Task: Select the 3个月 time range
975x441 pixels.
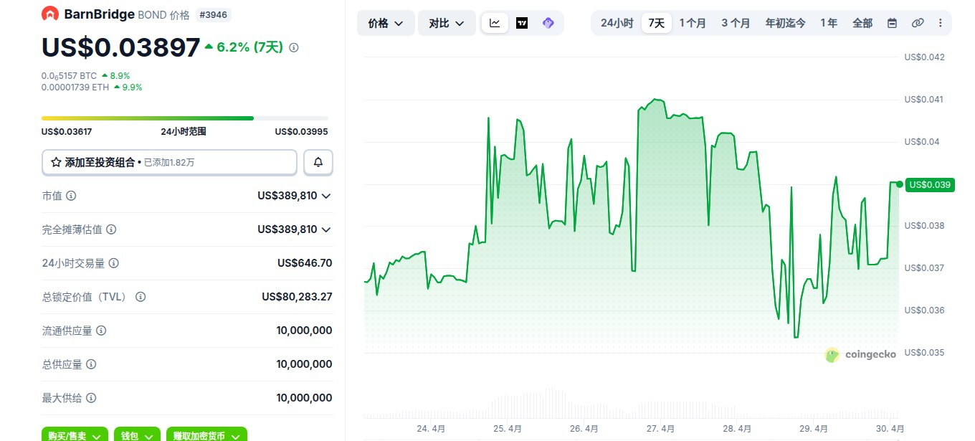Action: coord(736,23)
